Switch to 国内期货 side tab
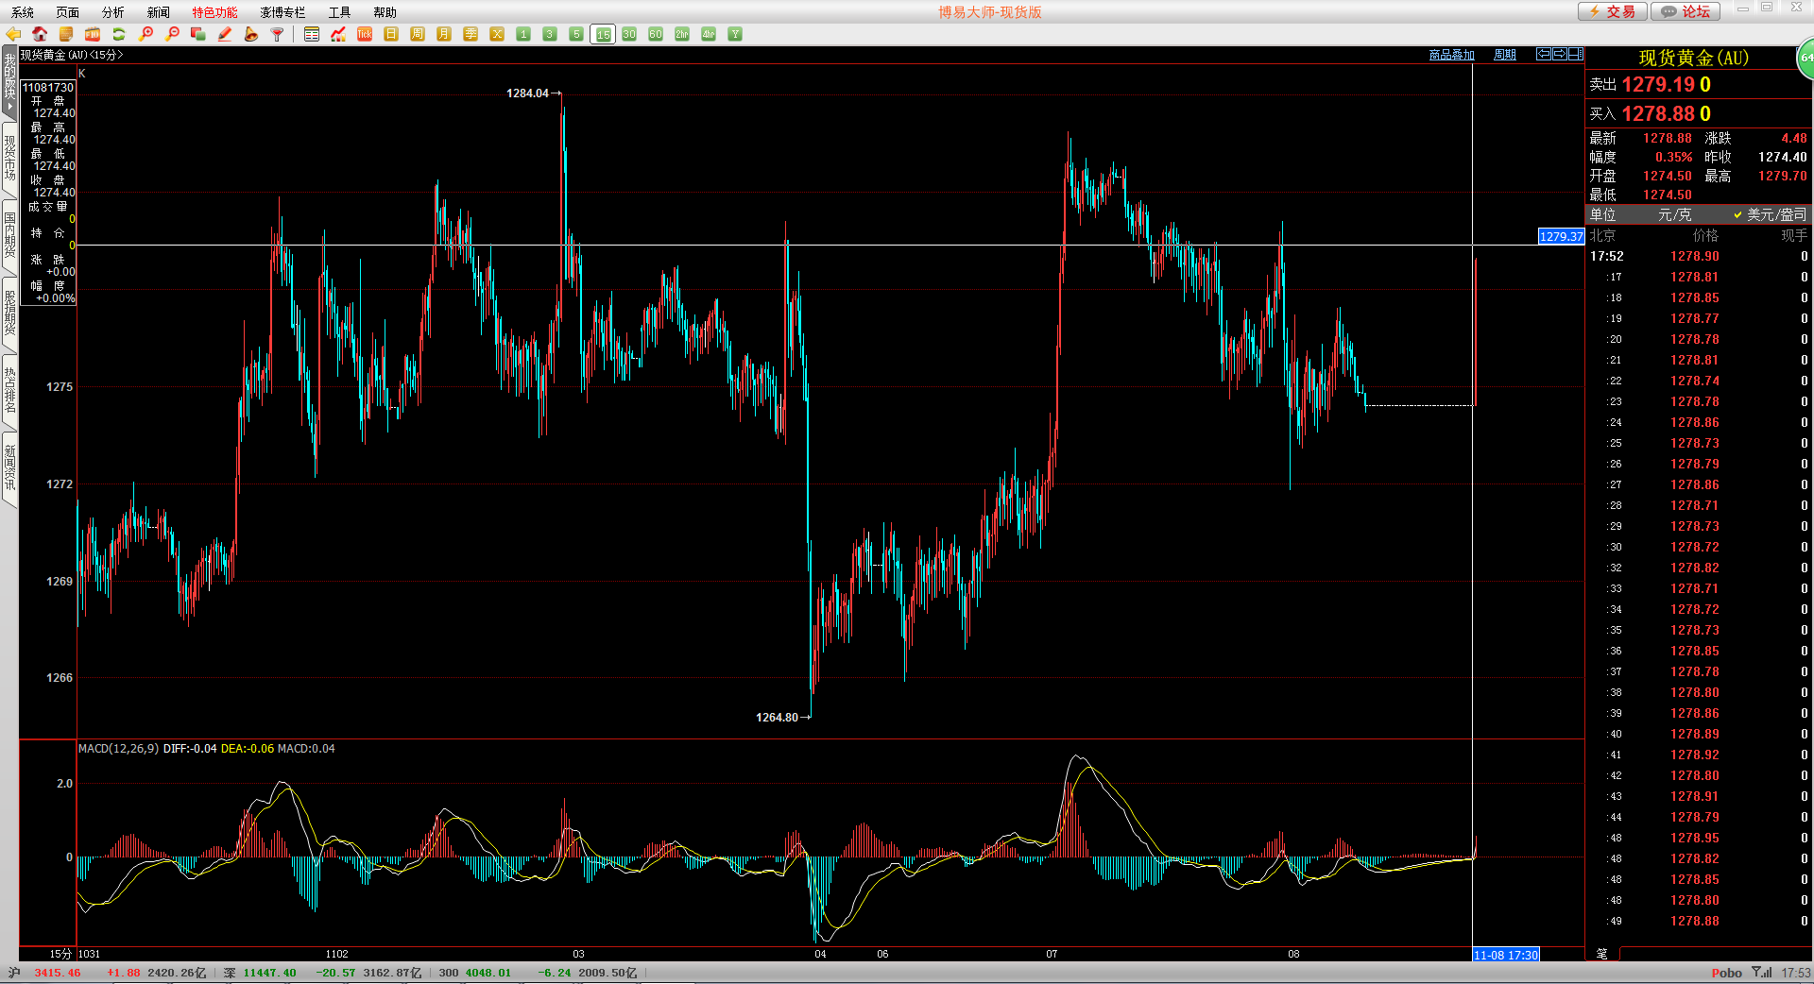The width and height of the screenshot is (1814, 984). pyautogui.click(x=9, y=235)
